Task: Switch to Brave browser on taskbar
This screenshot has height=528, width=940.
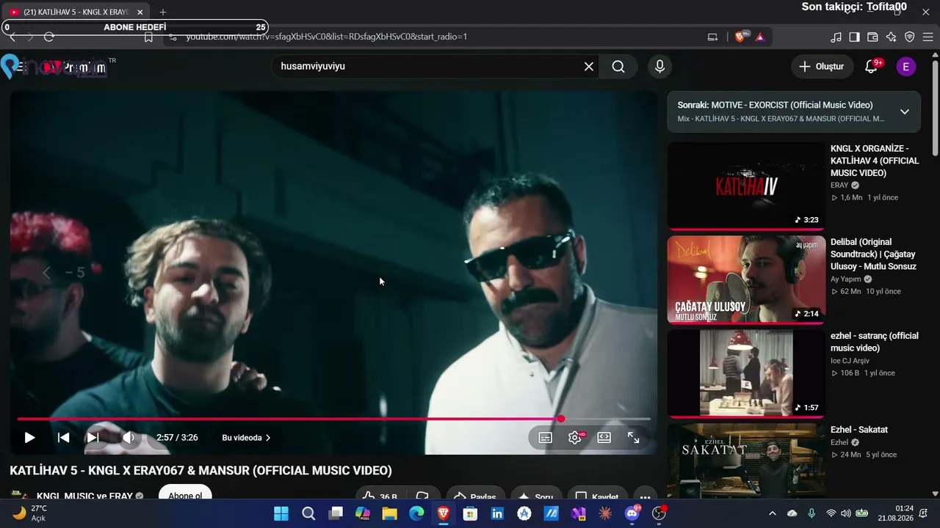Action: (x=444, y=513)
